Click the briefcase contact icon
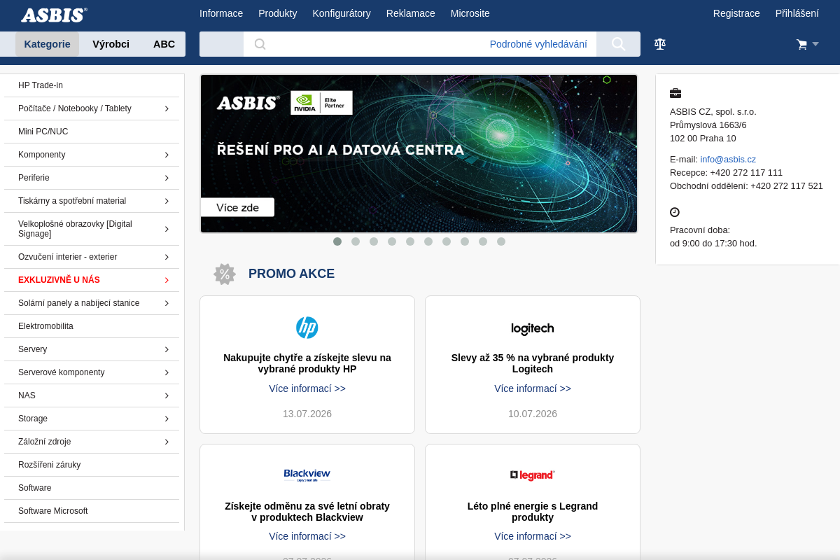This screenshot has height=560, width=840. pyautogui.click(x=675, y=93)
